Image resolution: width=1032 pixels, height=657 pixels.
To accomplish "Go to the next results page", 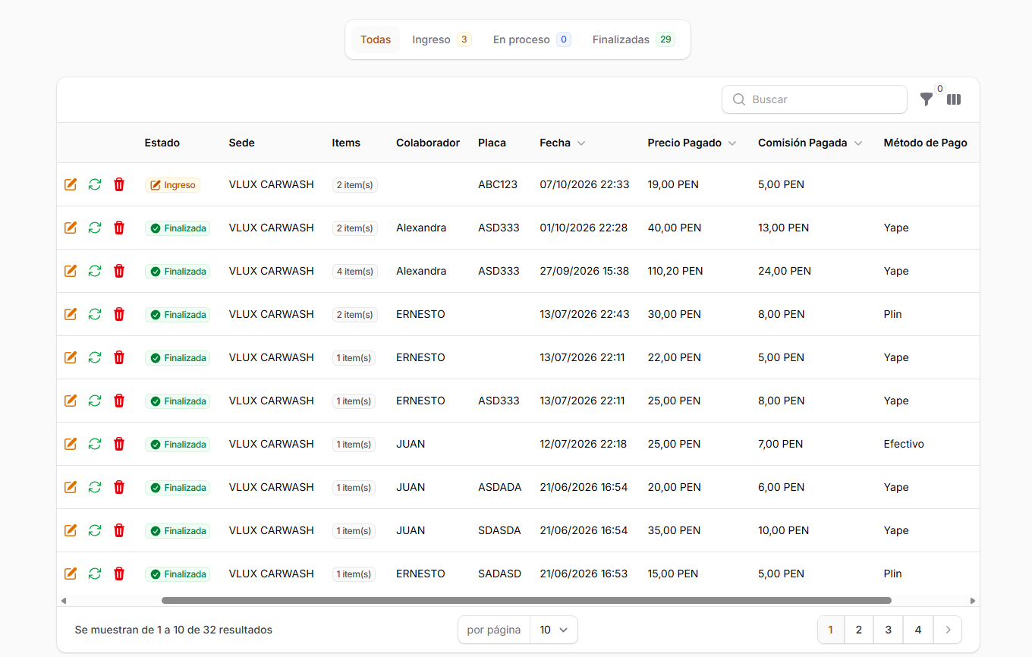I will [x=948, y=630].
